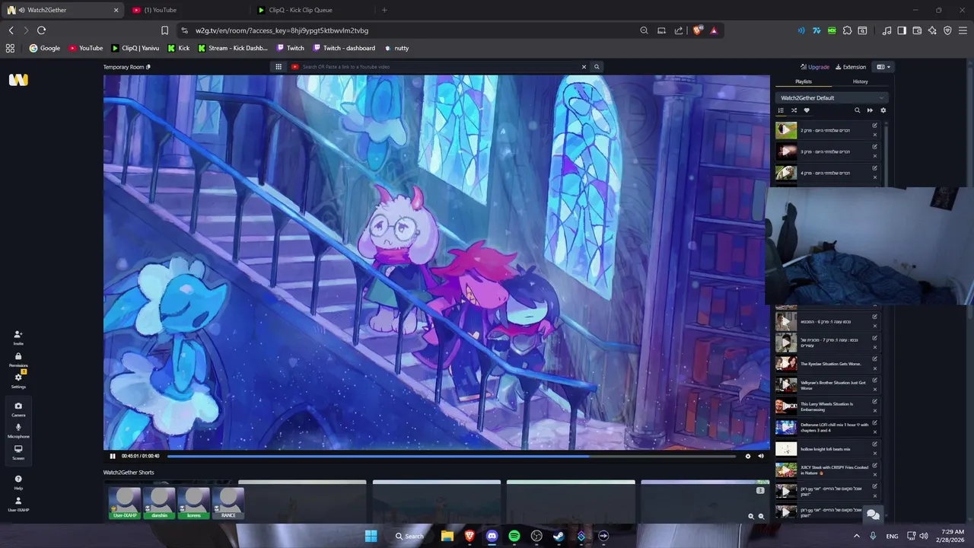Edit the first playlist item ending 2
974x548 pixels.
874,126
